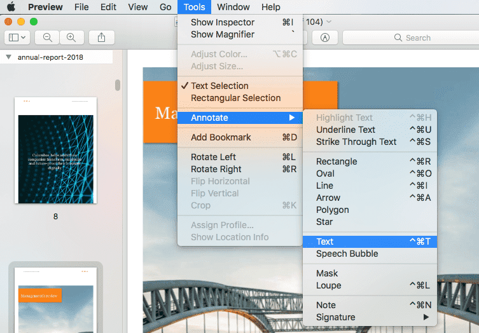Collapse the annual-report-2018 sidebar entry
The width and height of the screenshot is (479, 333).
(x=8, y=57)
